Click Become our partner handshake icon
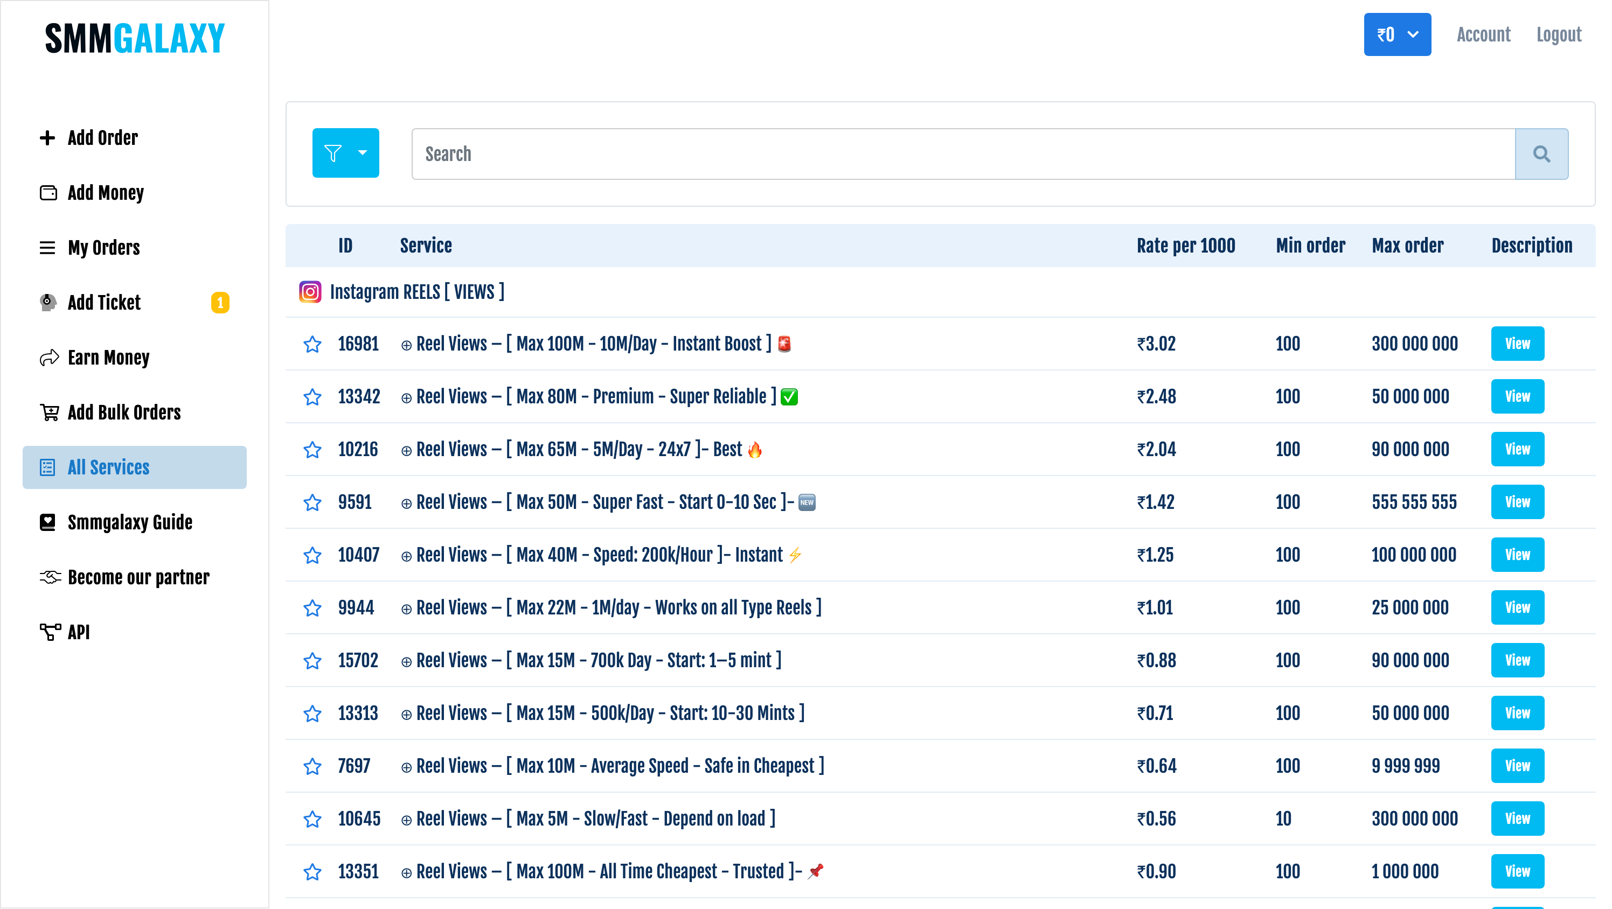The width and height of the screenshot is (1612, 909). click(50, 577)
